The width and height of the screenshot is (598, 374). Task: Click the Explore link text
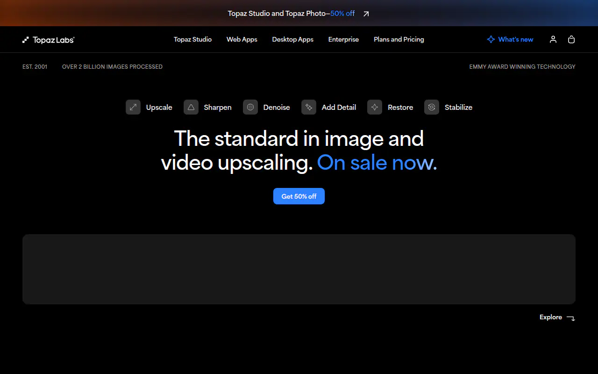551,317
